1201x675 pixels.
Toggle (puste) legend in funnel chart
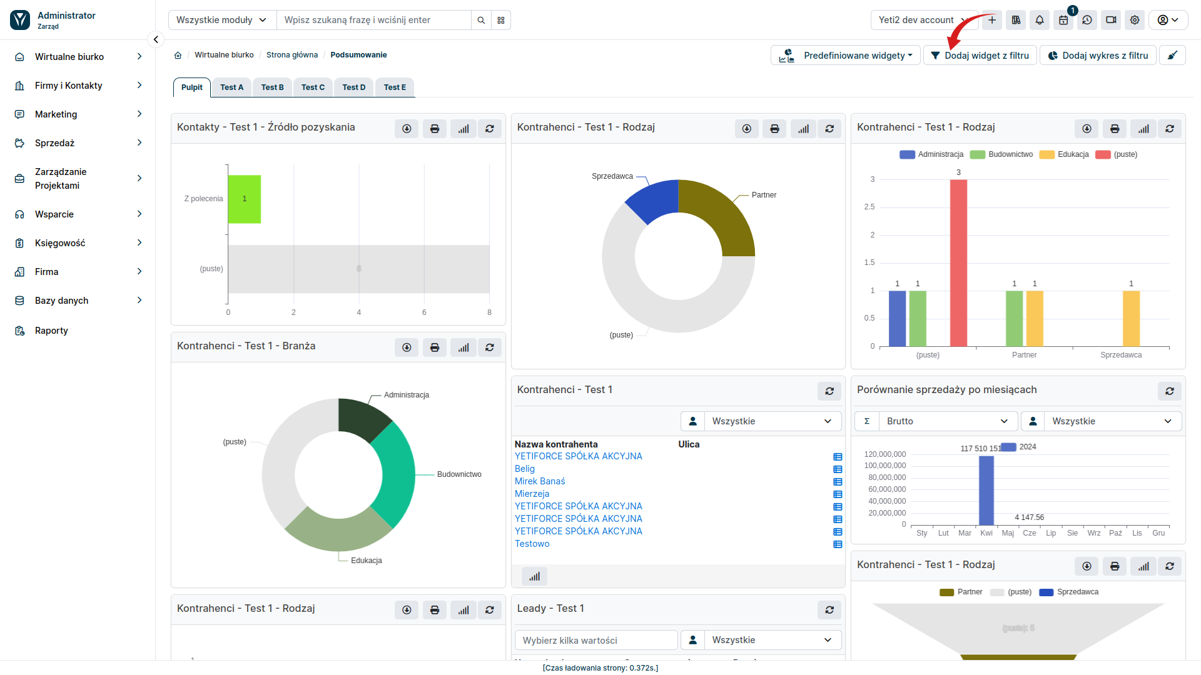pyautogui.click(x=1011, y=592)
